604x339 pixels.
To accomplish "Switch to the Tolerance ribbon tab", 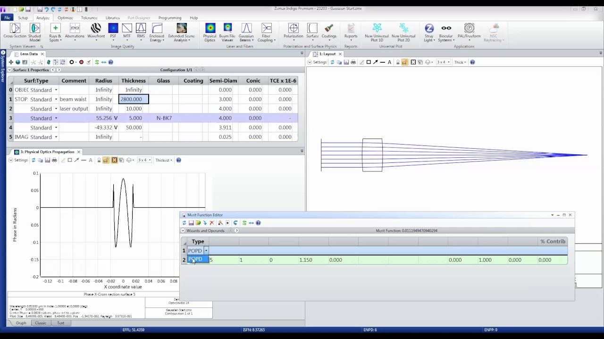I will pyautogui.click(x=89, y=18).
